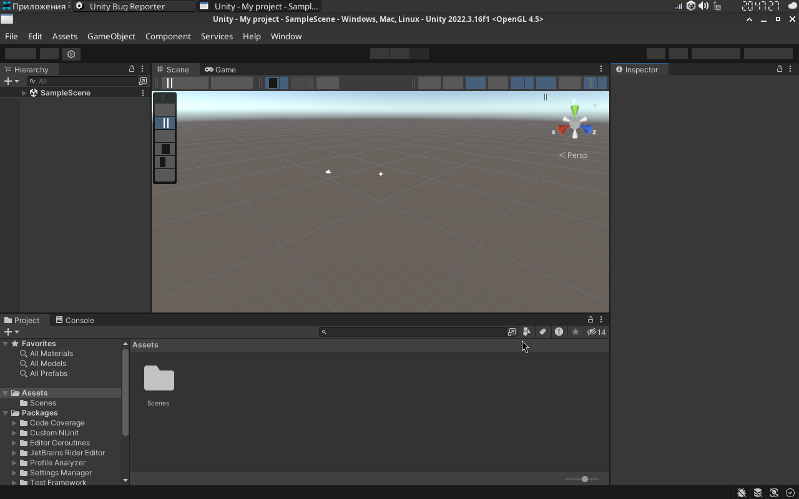799x499 pixels.
Task: Click the Search by Label tag icon
Action: pyautogui.click(x=542, y=332)
